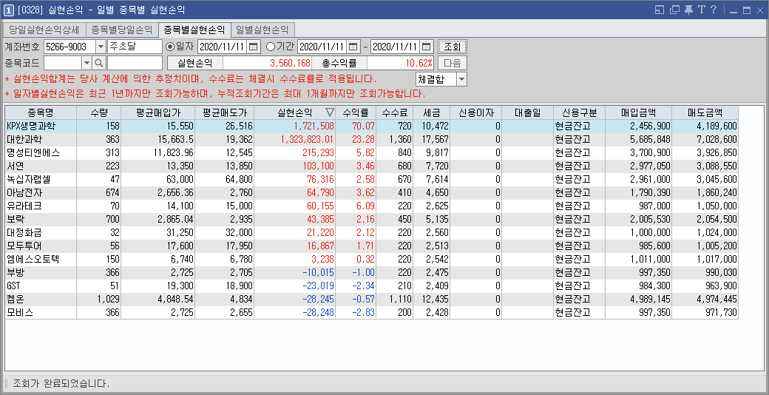Select the KPX생명과학 row
769x395 pixels.
371,126
